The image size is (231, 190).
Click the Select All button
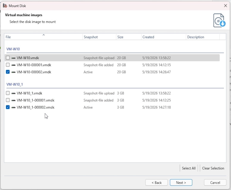(189, 168)
